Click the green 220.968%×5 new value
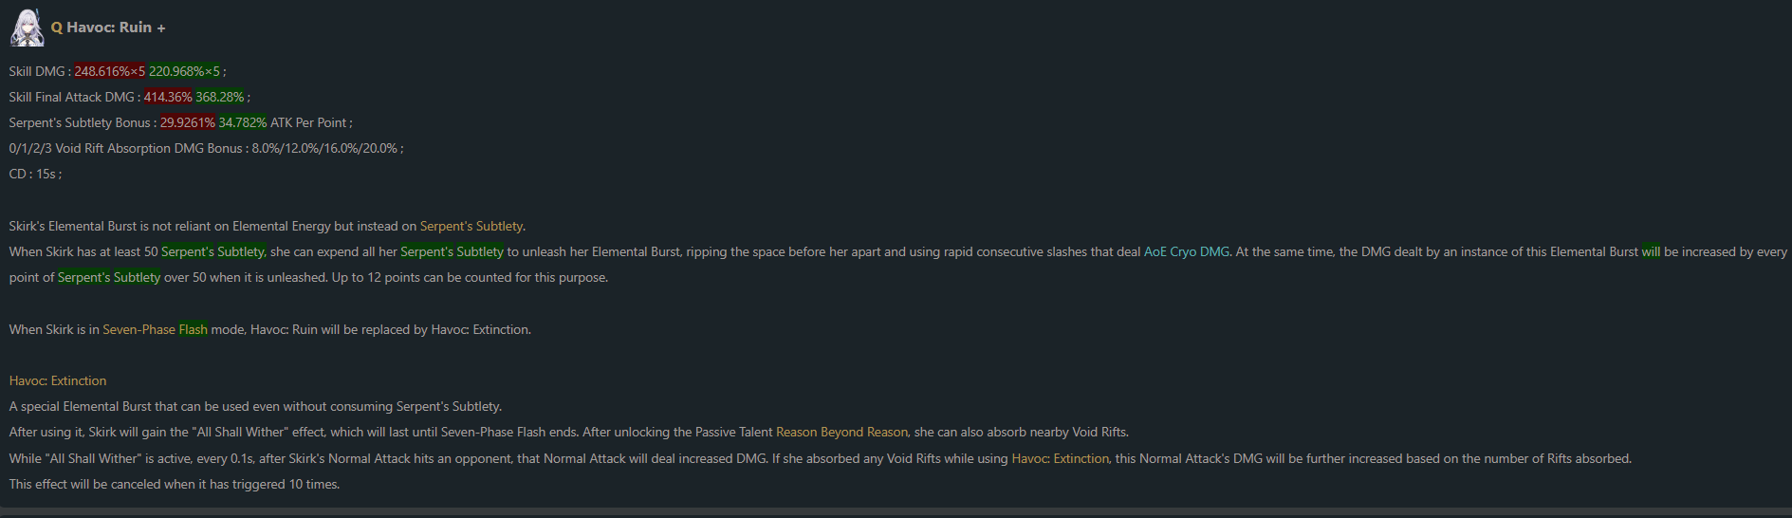The image size is (1792, 518). point(185,71)
